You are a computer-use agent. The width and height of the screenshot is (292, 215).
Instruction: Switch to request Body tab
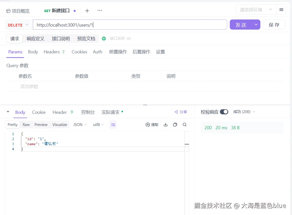pyautogui.click(x=33, y=52)
